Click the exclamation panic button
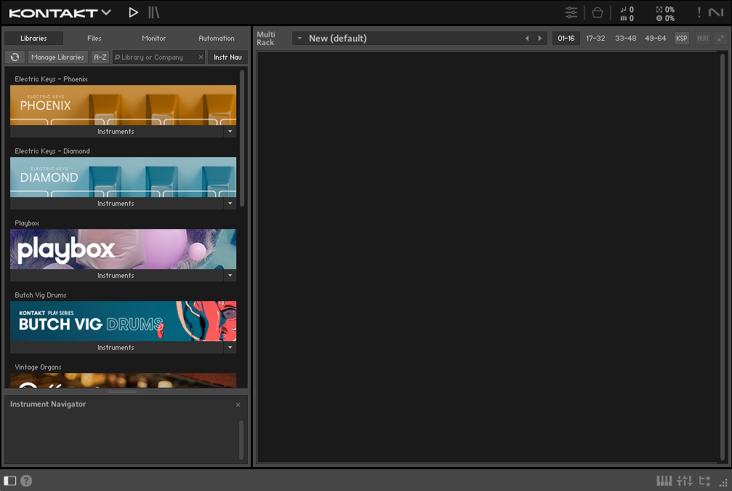The width and height of the screenshot is (732, 491). click(x=699, y=12)
